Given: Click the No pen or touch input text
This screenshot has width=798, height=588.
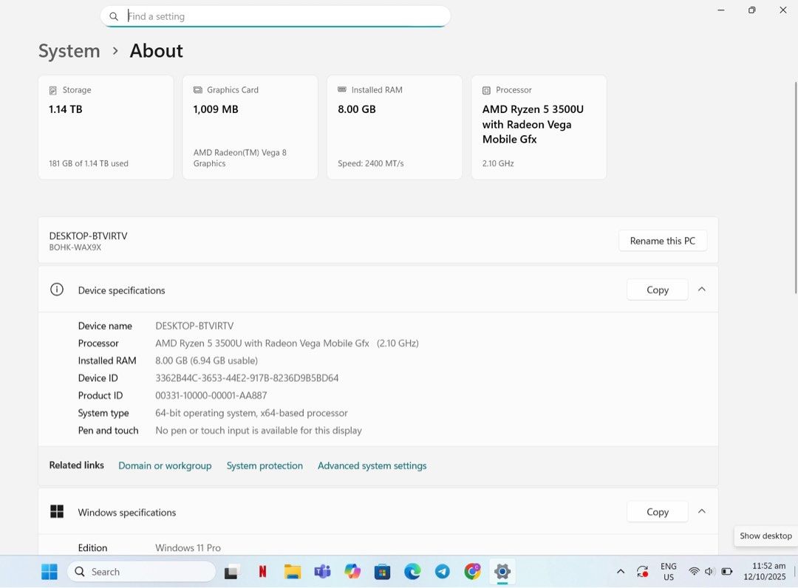Looking at the screenshot, I should (x=259, y=431).
